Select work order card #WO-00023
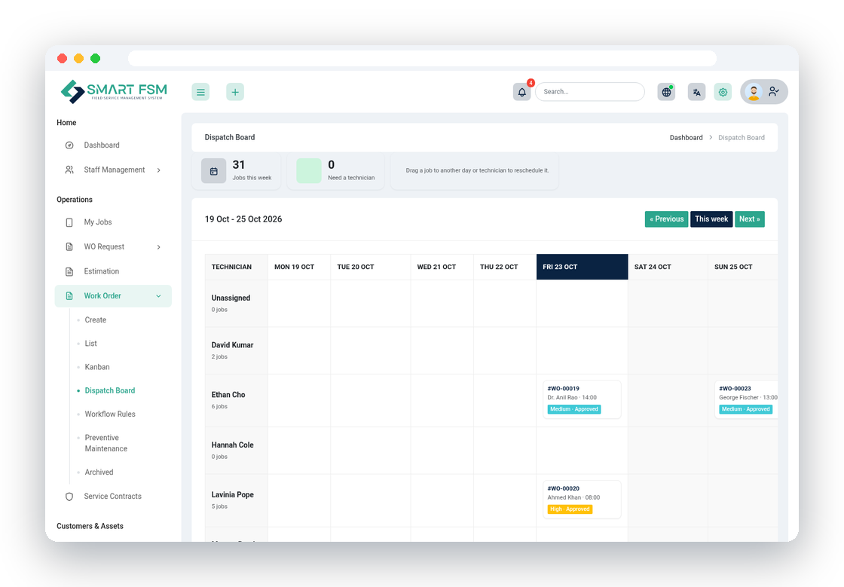 (746, 400)
